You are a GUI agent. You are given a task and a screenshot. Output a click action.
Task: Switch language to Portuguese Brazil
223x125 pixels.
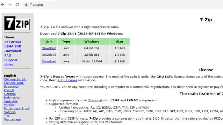[x=17, y=109]
